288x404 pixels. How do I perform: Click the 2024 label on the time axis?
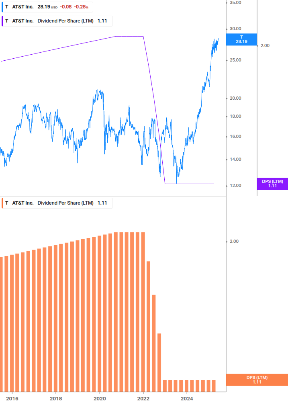tap(187, 399)
